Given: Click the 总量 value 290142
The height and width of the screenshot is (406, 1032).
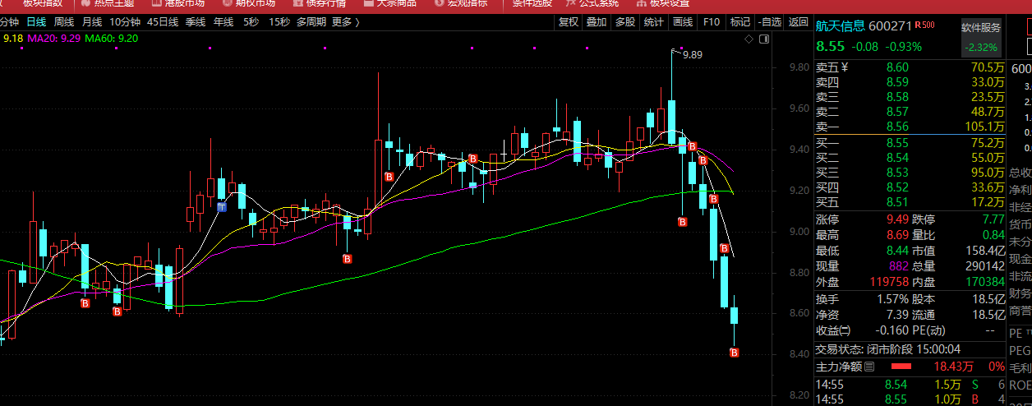Looking at the screenshot, I should click(986, 266).
